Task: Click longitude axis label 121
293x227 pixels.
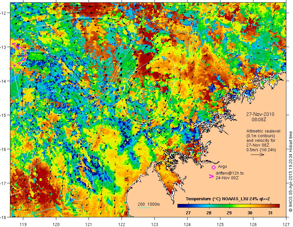Action: [x=89, y=224]
